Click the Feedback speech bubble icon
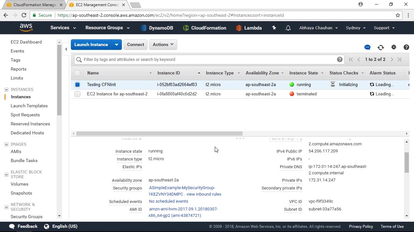 [12, 227]
